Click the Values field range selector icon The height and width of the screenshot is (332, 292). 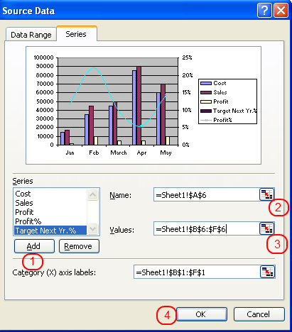pyautogui.click(x=266, y=228)
